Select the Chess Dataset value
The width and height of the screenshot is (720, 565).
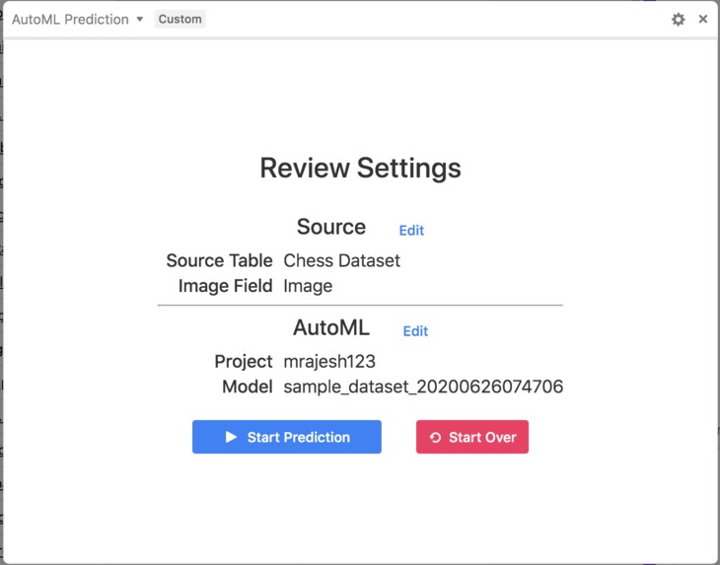[341, 260]
